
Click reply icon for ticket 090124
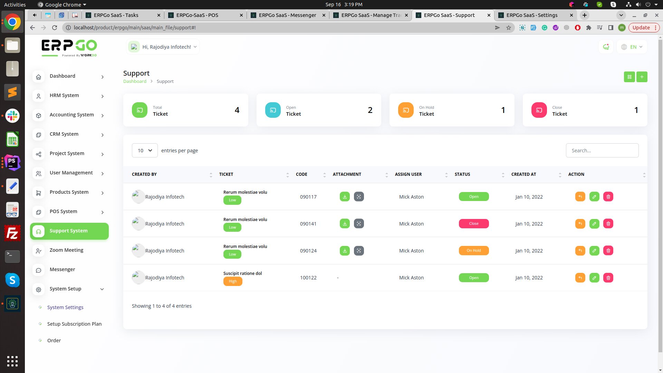pos(580,251)
